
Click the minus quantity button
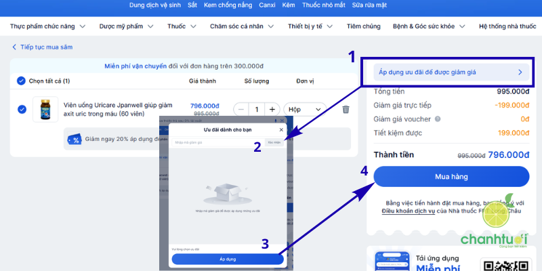pyautogui.click(x=241, y=109)
